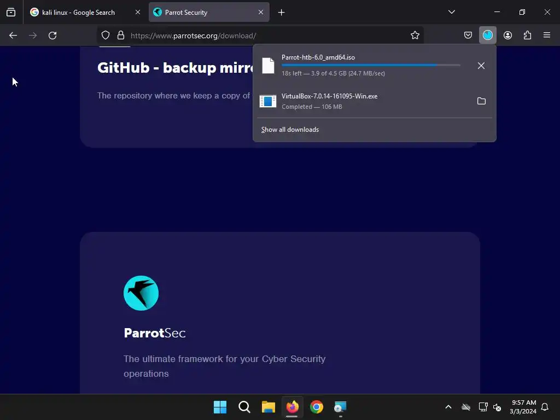Open Google Chrome from taskbar
Viewport: 560px width, 420px height.
(x=317, y=407)
